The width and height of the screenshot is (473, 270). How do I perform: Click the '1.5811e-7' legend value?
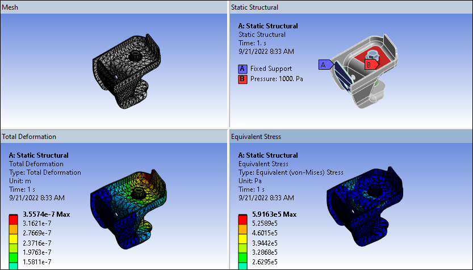(x=37, y=262)
